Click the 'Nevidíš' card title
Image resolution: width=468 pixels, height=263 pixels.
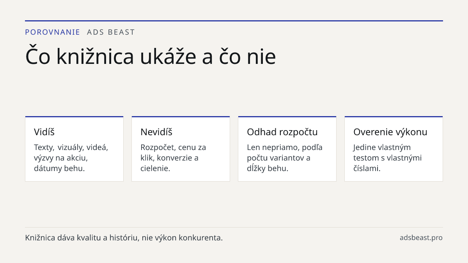156,132
